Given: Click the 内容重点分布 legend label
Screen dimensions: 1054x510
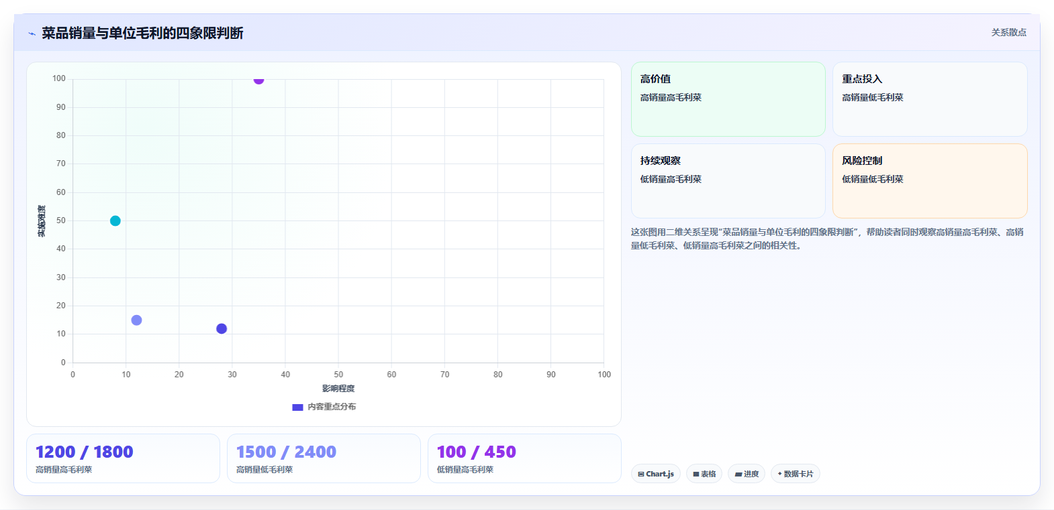Looking at the screenshot, I should 332,407.
